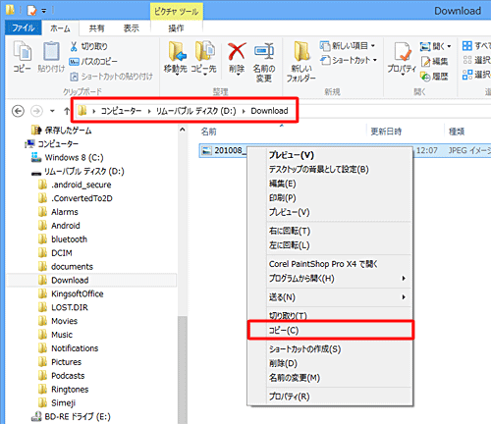Switch to the 表示 tab
491x424 pixels.
pos(131,28)
